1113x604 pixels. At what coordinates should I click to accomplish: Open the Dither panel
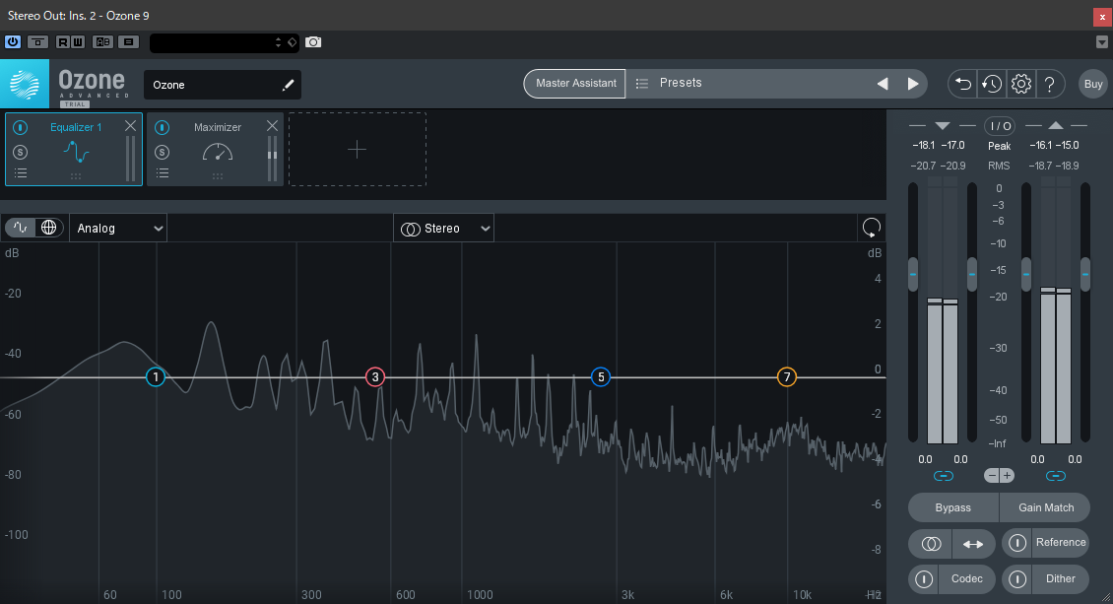(1061, 579)
